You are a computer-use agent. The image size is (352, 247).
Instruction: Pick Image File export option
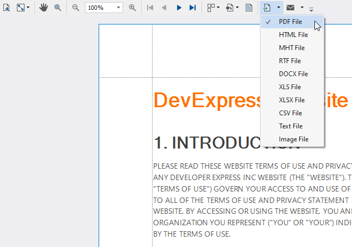[293, 139]
